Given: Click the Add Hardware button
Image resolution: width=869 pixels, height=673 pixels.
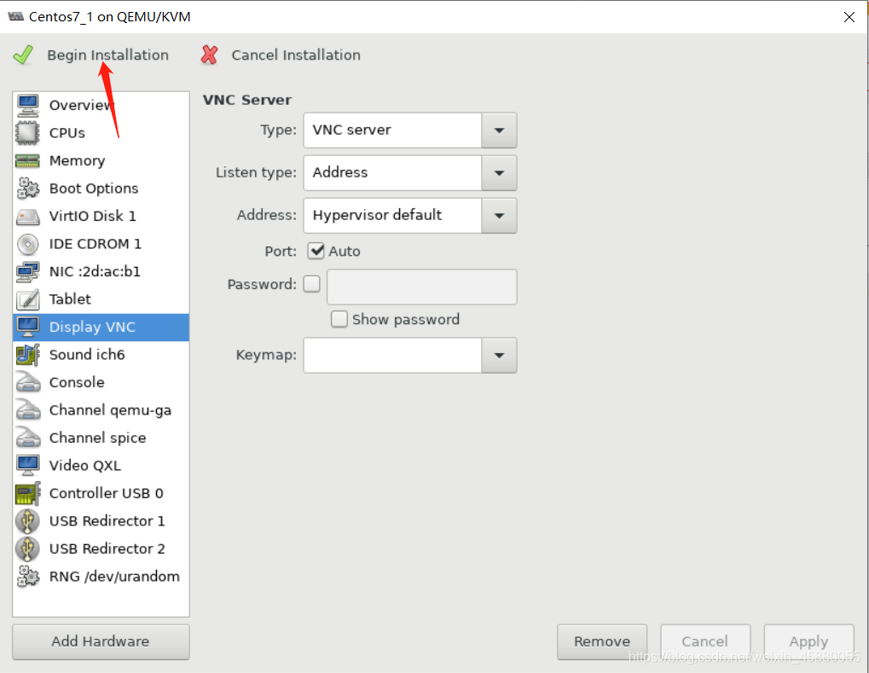Looking at the screenshot, I should 101,642.
